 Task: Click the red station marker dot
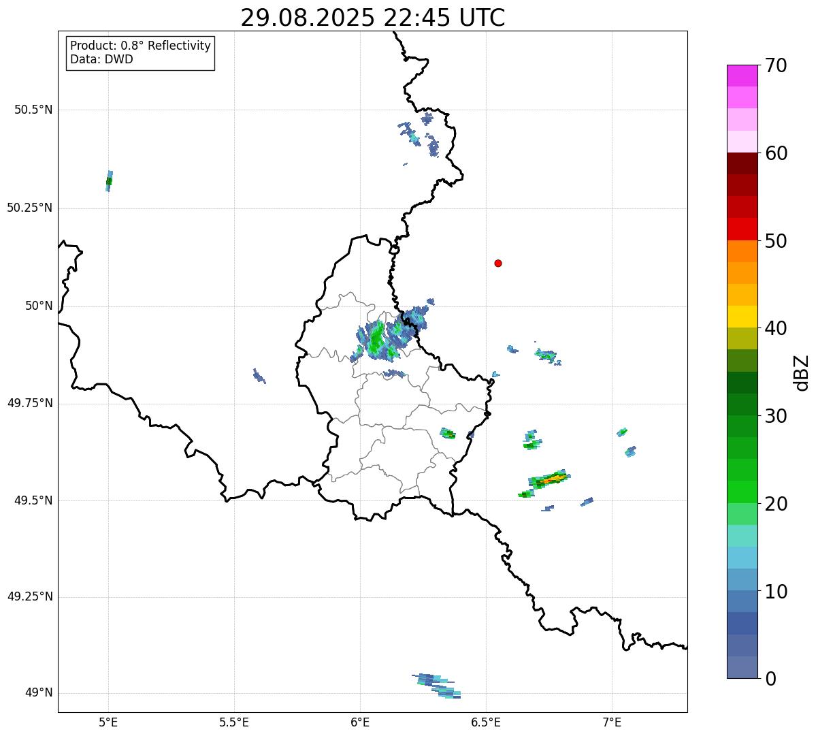click(x=498, y=263)
